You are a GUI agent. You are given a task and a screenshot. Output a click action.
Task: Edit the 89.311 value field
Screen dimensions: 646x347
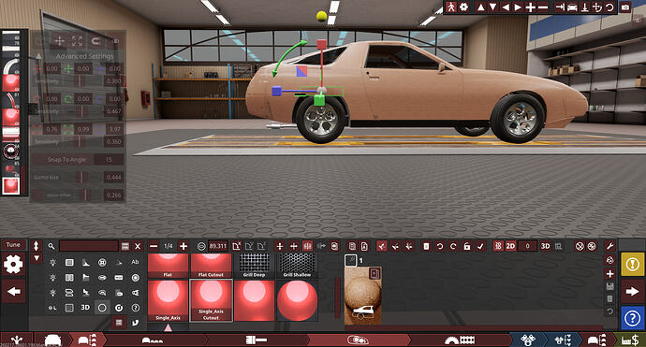(218, 246)
